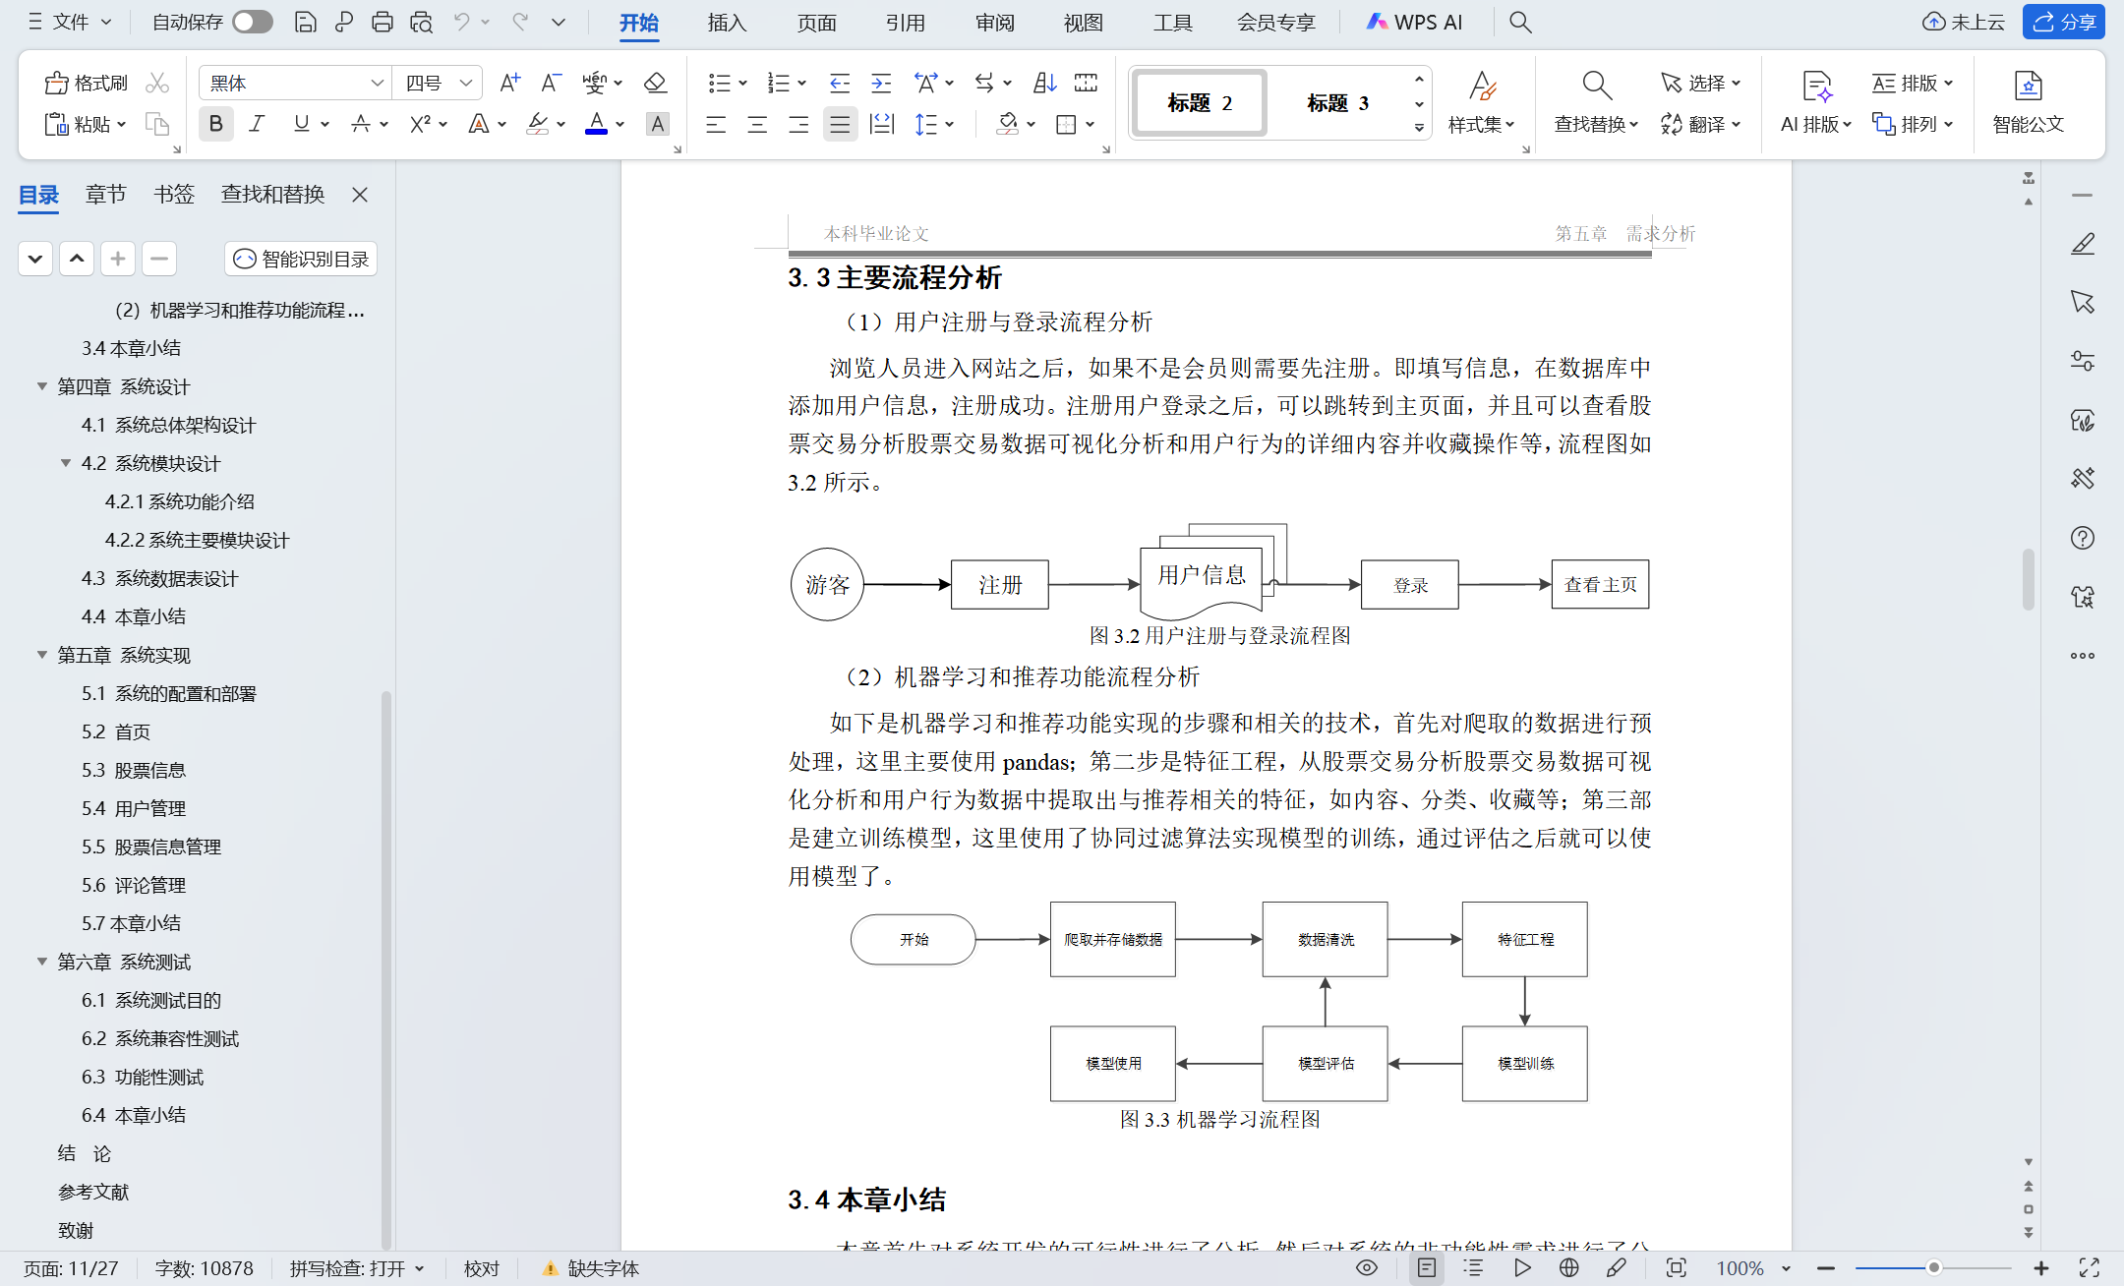Go to 6.2 系统兼容性测试 in outline

tap(160, 1038)
